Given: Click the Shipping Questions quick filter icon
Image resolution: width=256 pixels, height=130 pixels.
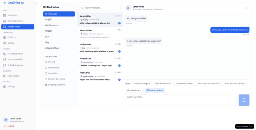Looking at the screenshot, I should 46,85.
